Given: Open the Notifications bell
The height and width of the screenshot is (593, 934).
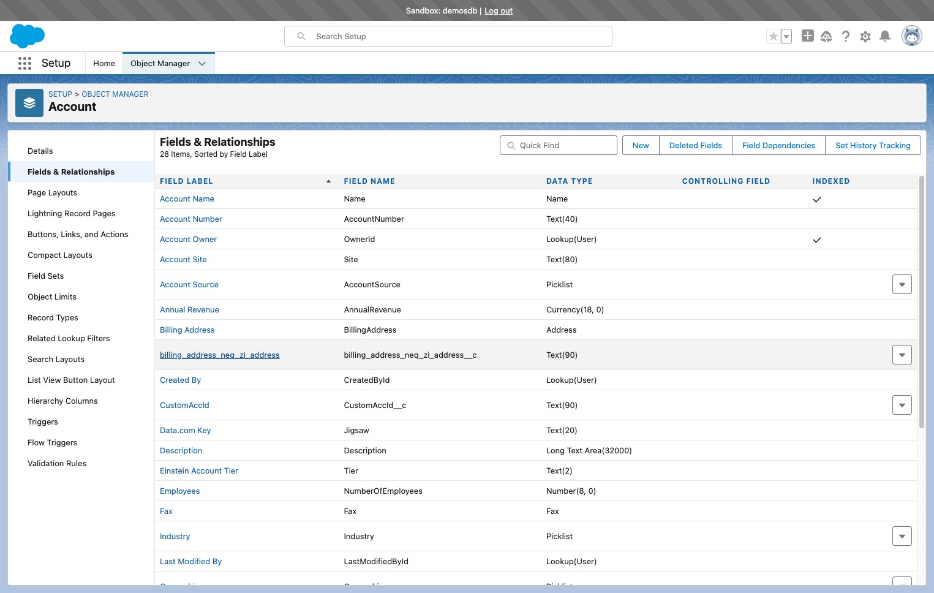Looking at the screenshot, I should coord(885,36).
